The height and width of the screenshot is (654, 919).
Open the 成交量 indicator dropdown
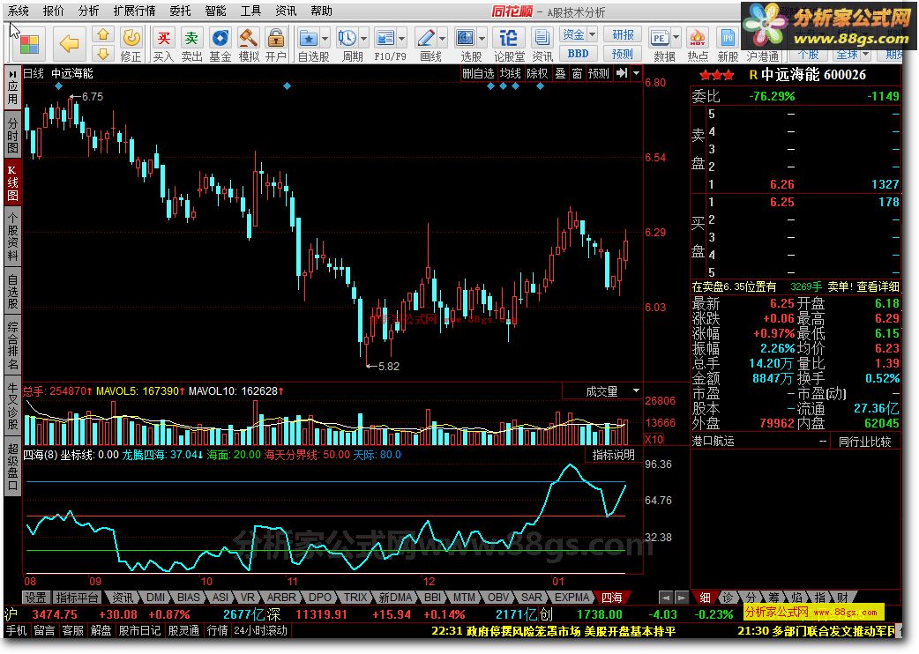pyautogui.click(x=637, y=390)
